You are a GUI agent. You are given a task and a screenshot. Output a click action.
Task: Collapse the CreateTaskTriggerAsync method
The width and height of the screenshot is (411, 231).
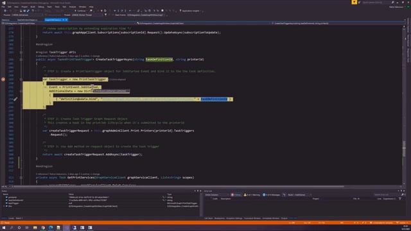click(x=21, y=60)
